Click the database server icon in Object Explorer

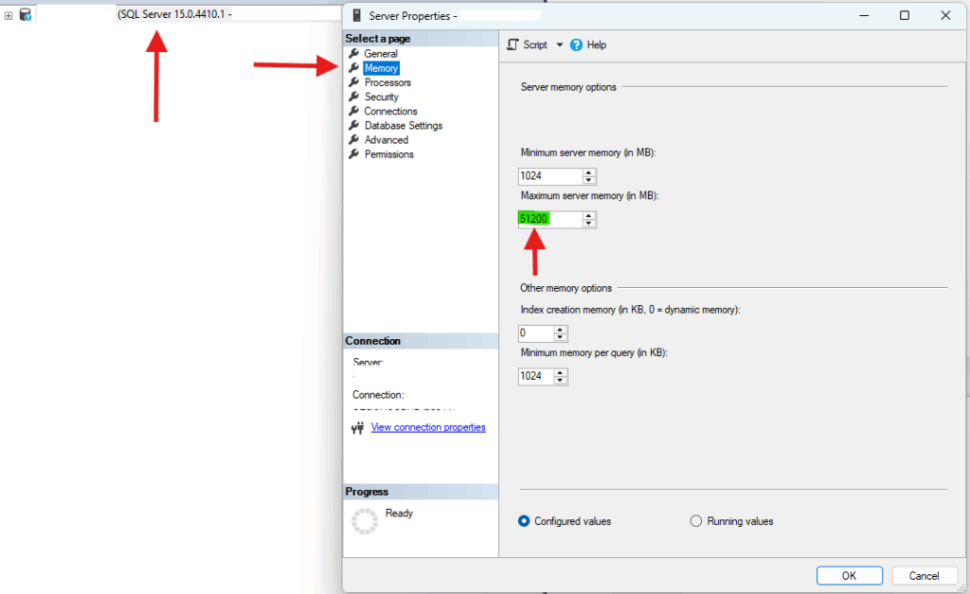26,14
